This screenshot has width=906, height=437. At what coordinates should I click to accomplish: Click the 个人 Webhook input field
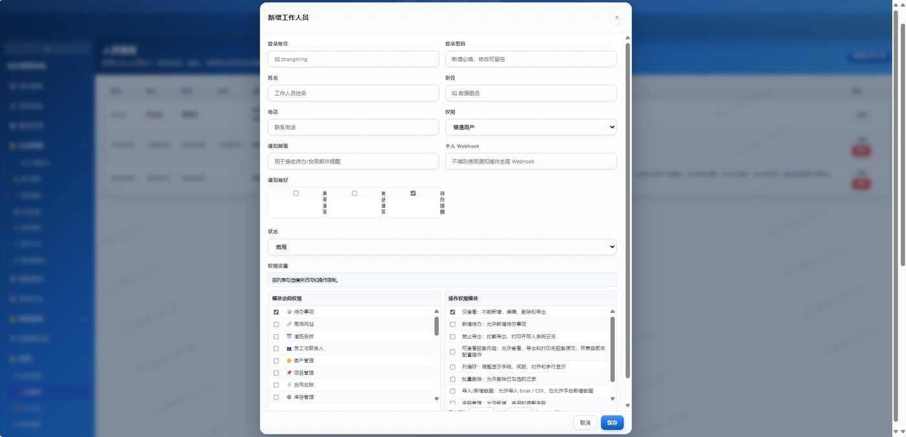click(531, 162)
